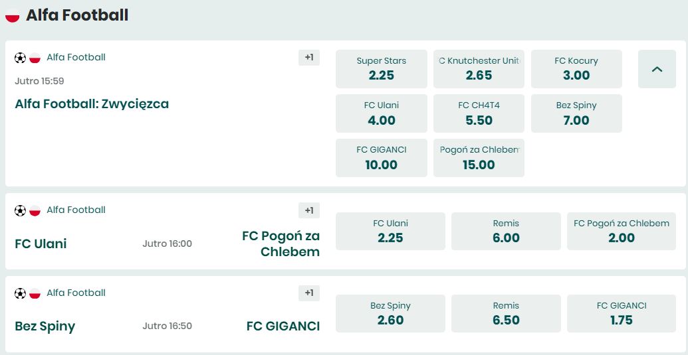Viewport: 688px width, 355px height.
Task: Select FC Kocury winner odds 3.00
Action: coord(576,69)
